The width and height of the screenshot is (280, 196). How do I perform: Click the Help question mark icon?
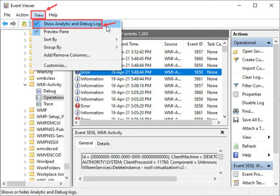point(236,155)
